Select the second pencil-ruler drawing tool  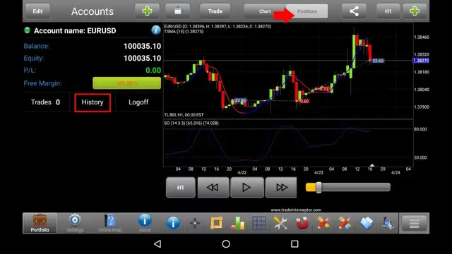pyautogui.click(x=345, y=223)
